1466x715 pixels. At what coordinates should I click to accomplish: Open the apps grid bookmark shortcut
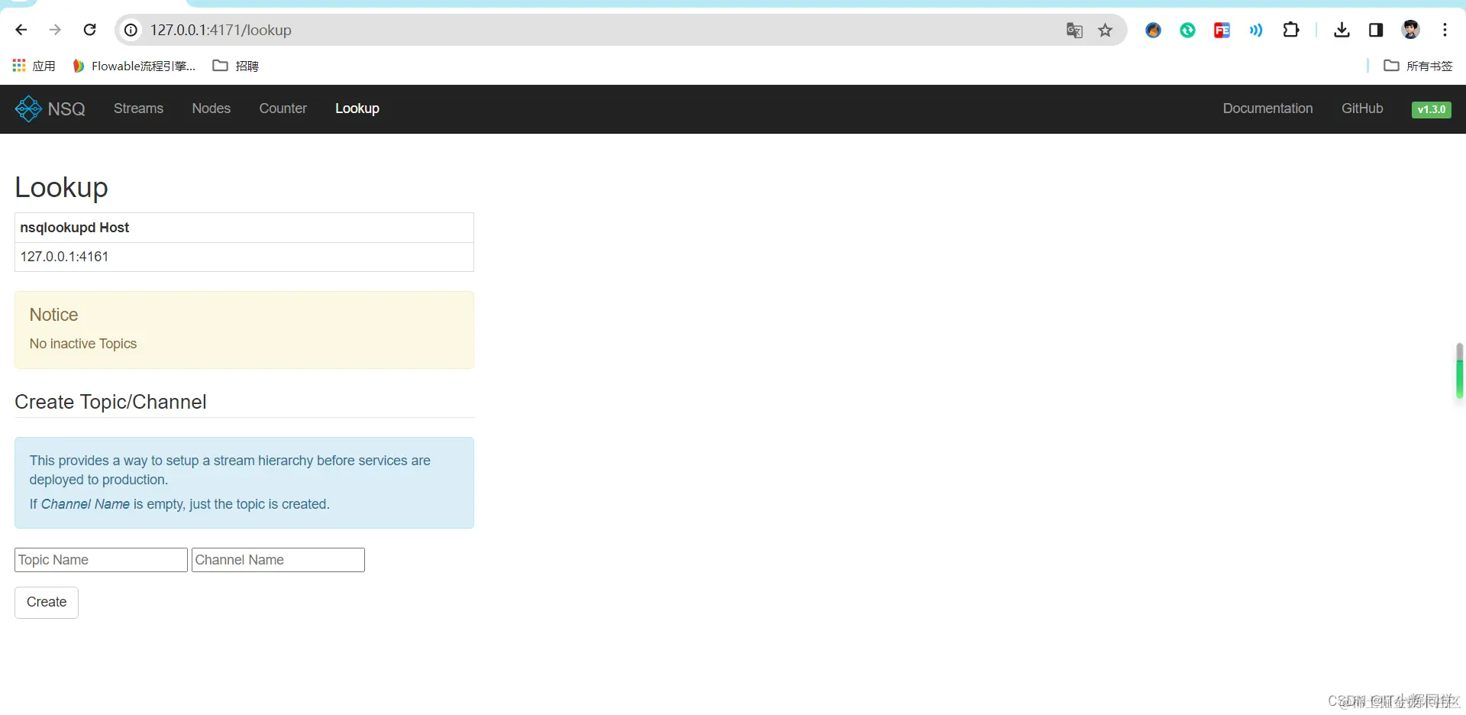tap(34, 66)
